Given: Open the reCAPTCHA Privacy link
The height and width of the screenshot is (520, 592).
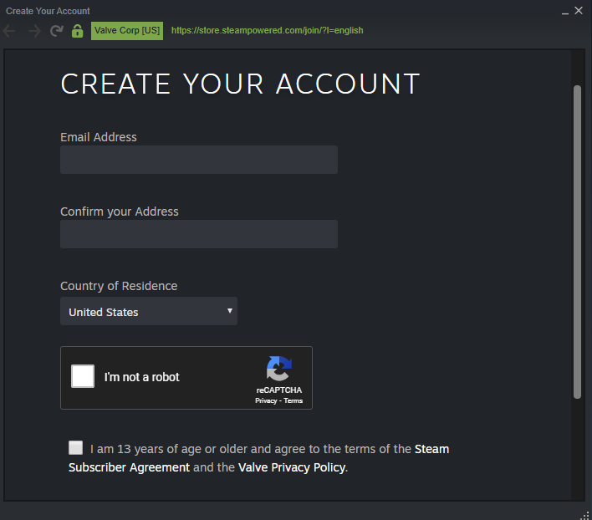Looking at the screenshot, I should [266, 400].
